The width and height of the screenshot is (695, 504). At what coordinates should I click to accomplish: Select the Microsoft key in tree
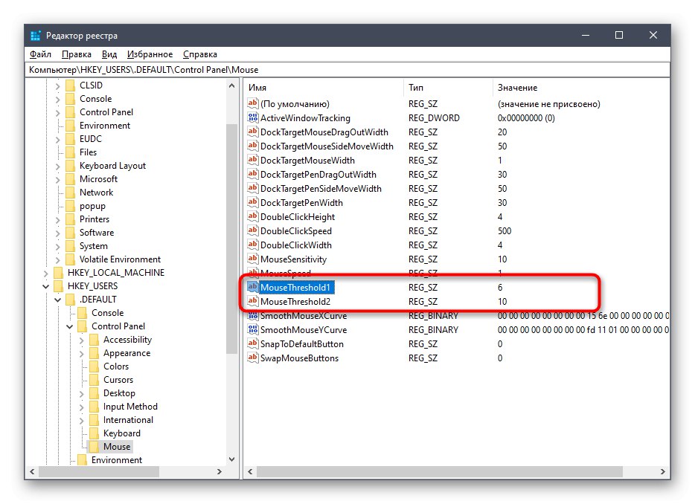tap(98, 179)
